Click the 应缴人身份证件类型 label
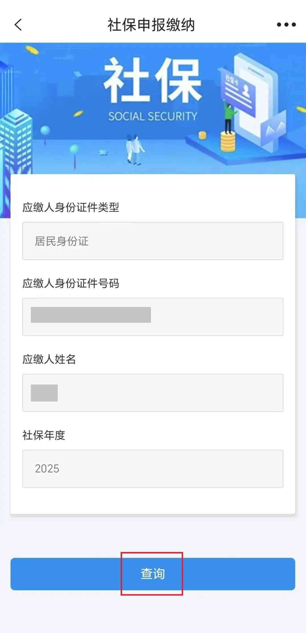The height and width of the screenshot is (633, 306). tap(71, 207)
